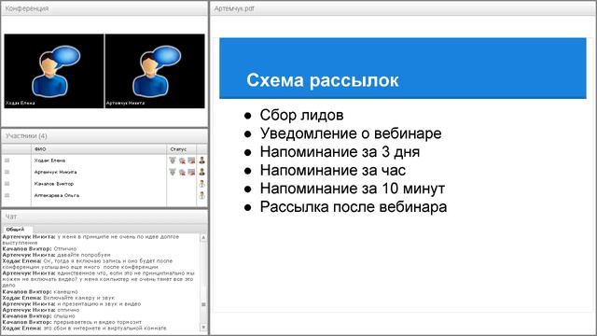
Task: Click chat message 'конешно' from Качалов Виктор
Action: click(65, 291)
